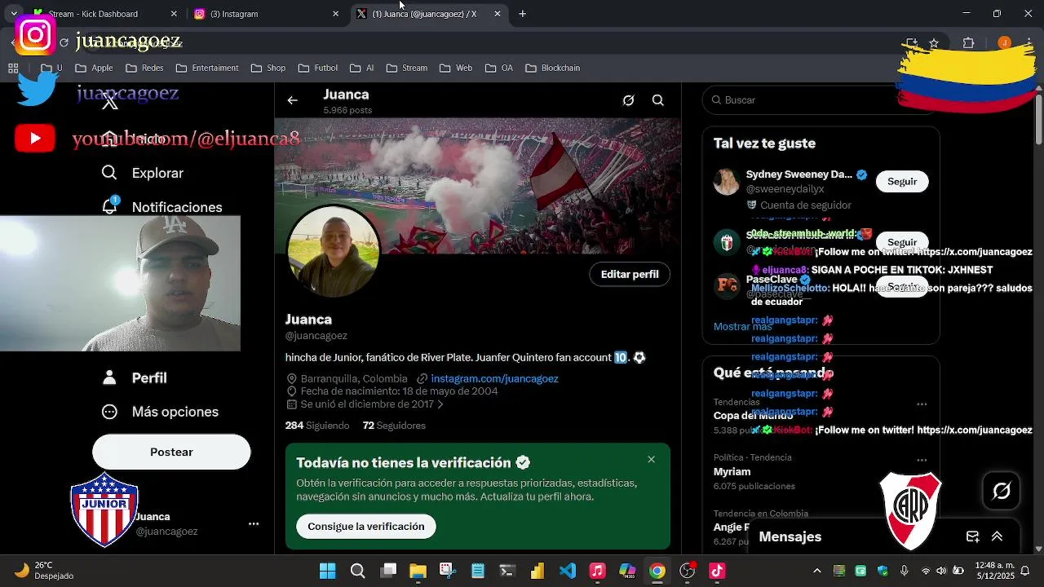1044x587 pixels.
Task: Click Consigue la verificación button
Action: [x=366, y=527]
